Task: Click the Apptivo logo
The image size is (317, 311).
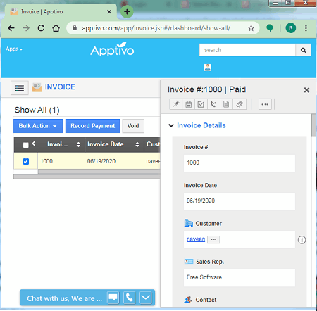Action: 112,49
